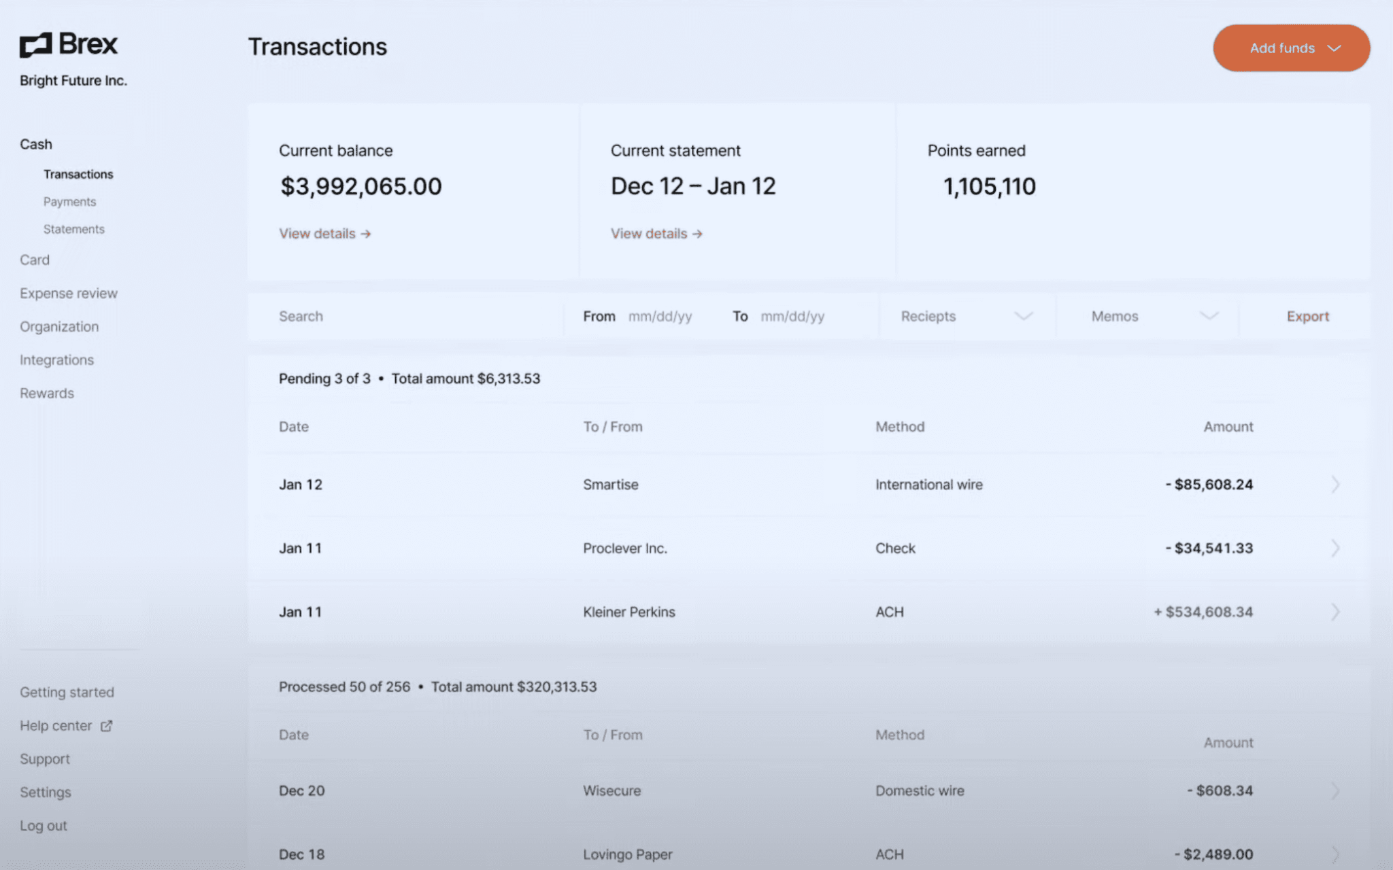Click the arrow icon on Current statement View details
1393x870 pixels.
pos(698,233)
